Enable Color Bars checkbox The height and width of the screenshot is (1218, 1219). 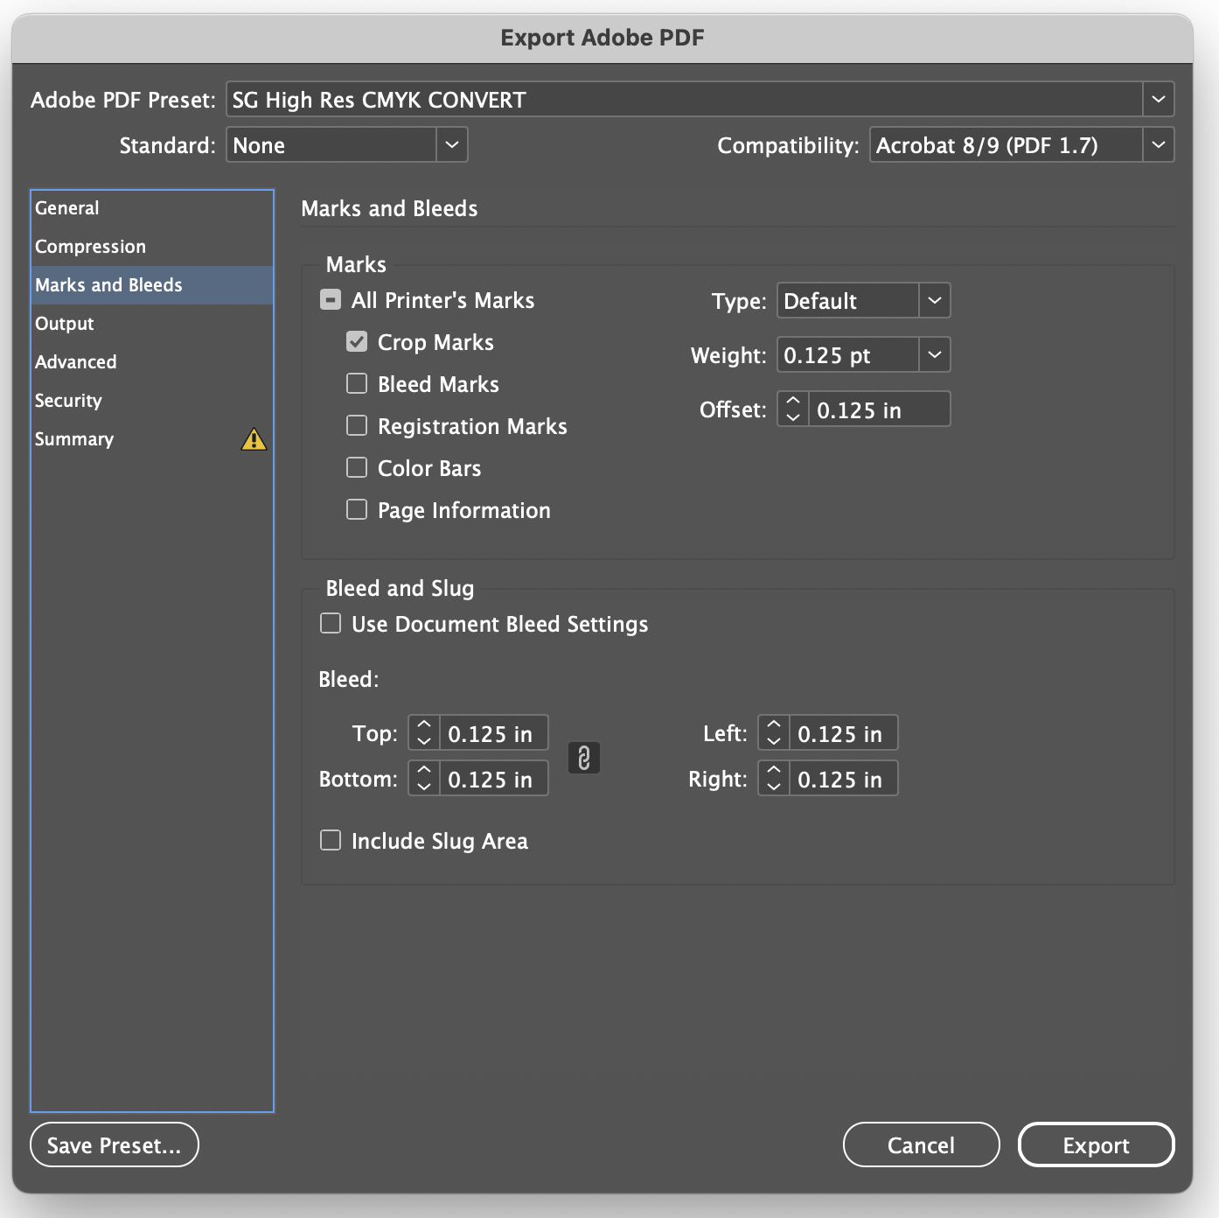[x=357, y=468]
